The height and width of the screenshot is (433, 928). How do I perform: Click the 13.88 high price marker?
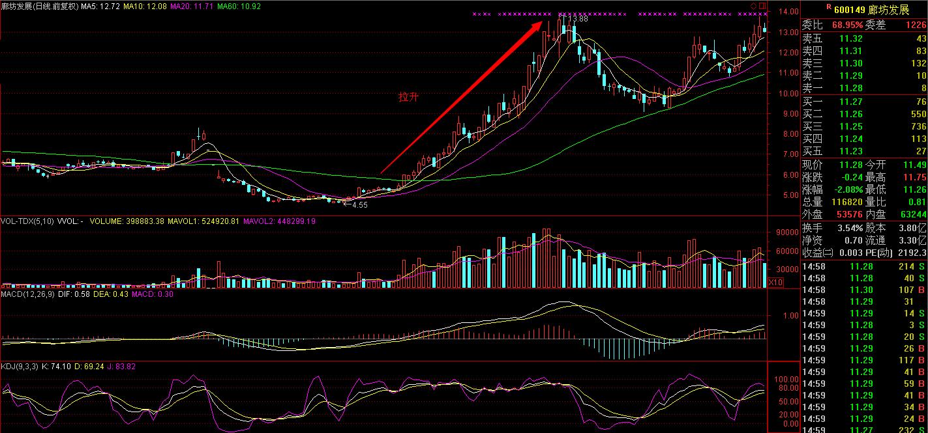578,20
